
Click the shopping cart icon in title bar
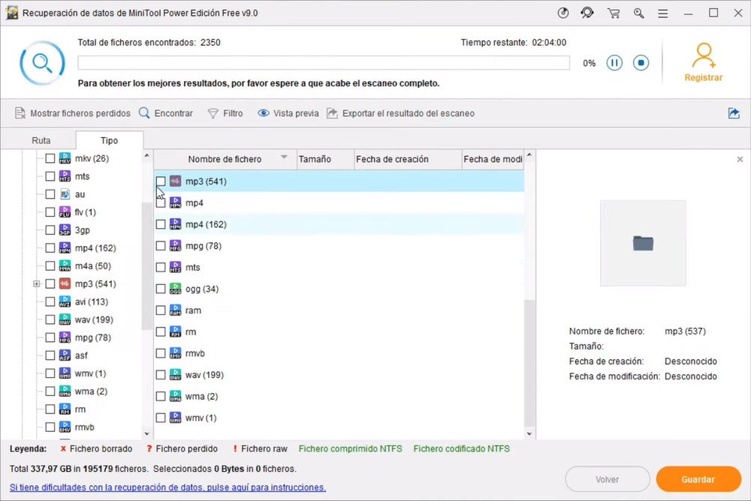coord(613,13)
